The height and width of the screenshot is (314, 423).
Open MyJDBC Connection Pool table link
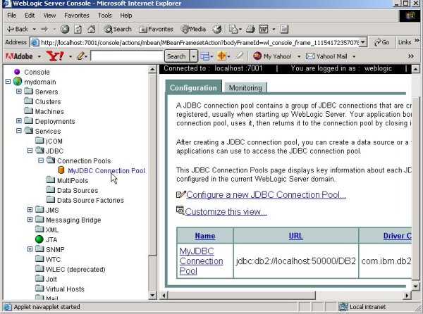click(201, 260)
